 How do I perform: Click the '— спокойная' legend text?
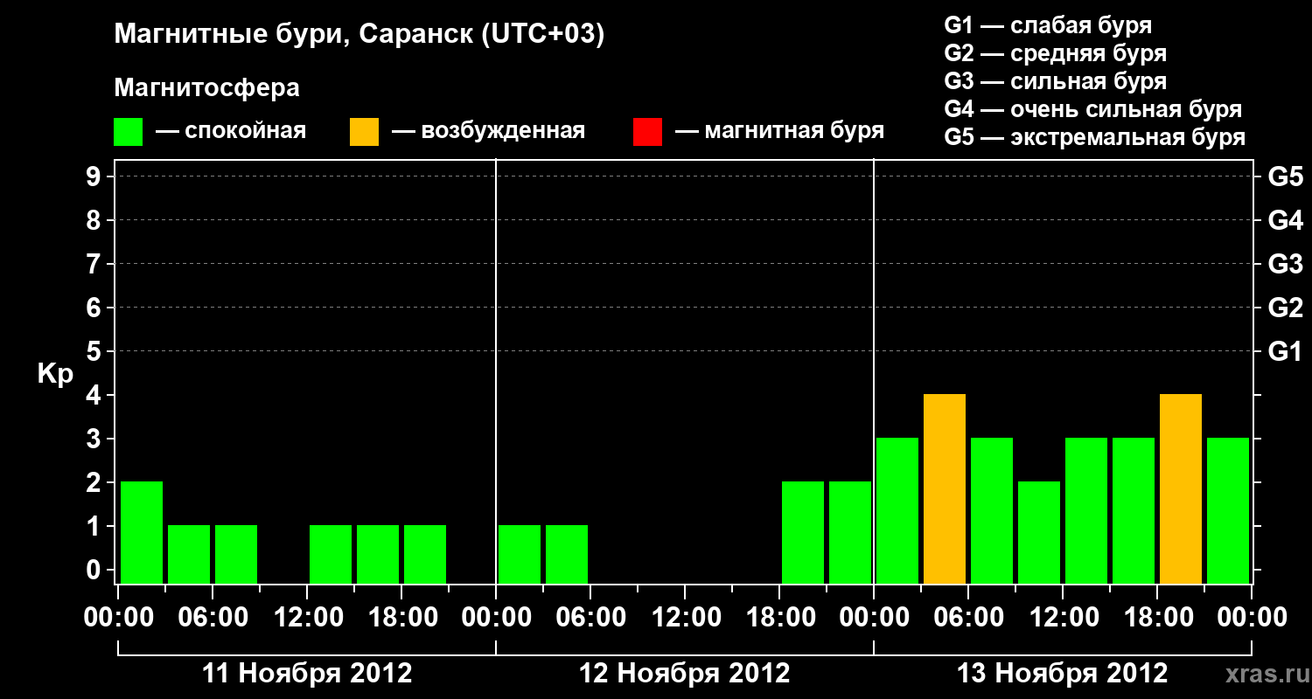(231, 132)
